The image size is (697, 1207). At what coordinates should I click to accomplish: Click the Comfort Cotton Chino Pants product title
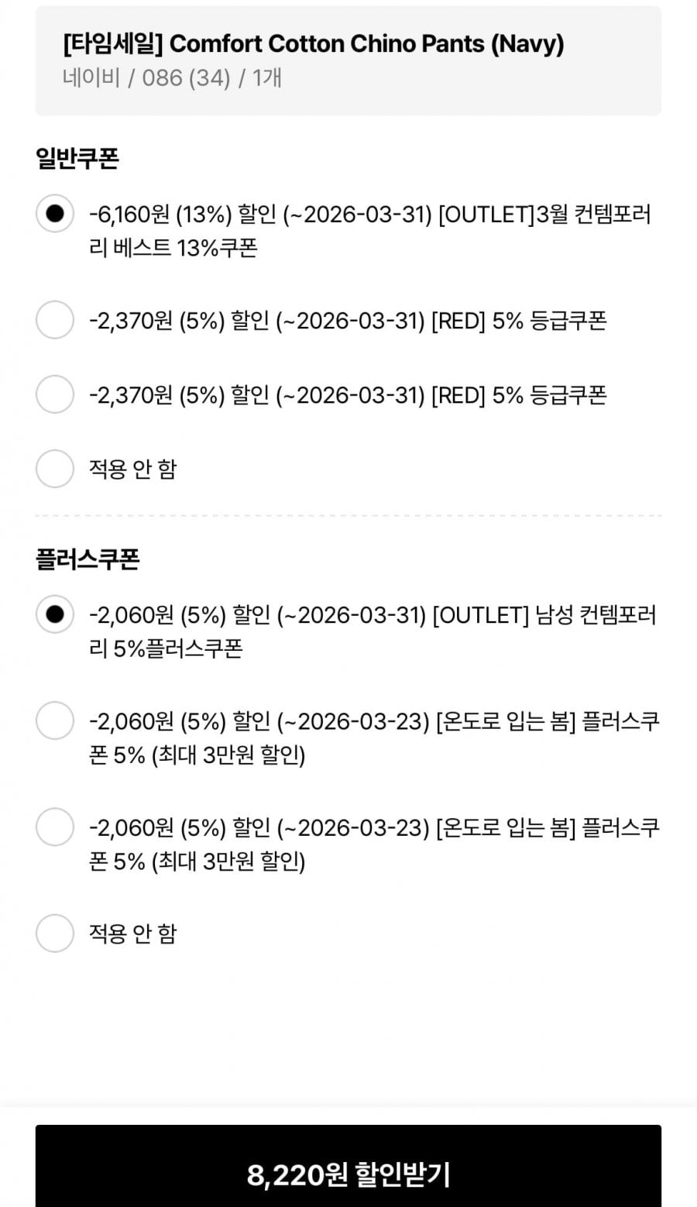(313, 44)
